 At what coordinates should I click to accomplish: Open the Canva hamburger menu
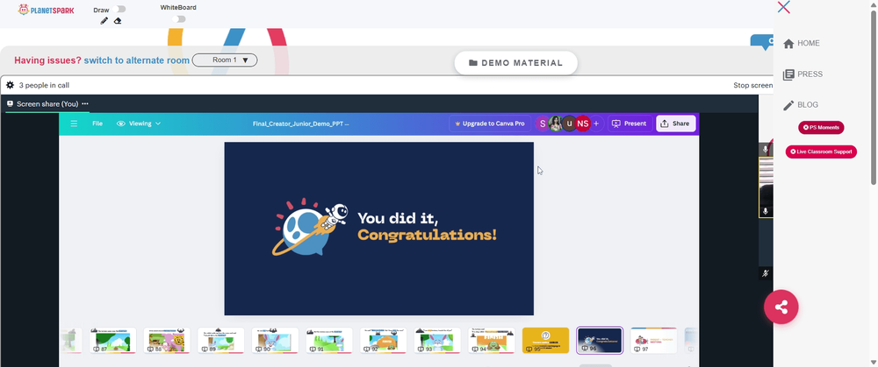tap(74, 124)
